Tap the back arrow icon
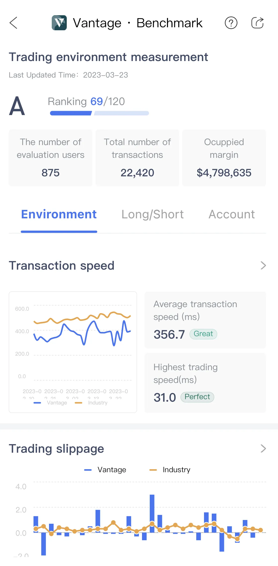This screenshot has width=278, height=566. [x=13, y=23]
